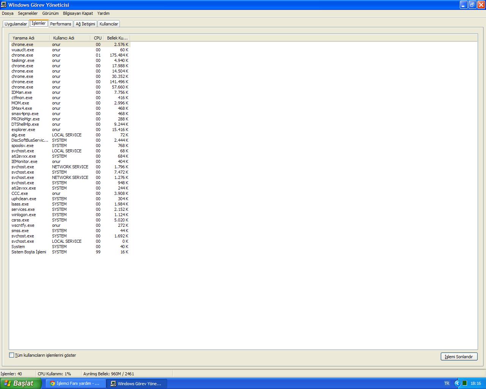Switch to the Uygulamalar tab

pyautogui.click(x=16, y=24)
